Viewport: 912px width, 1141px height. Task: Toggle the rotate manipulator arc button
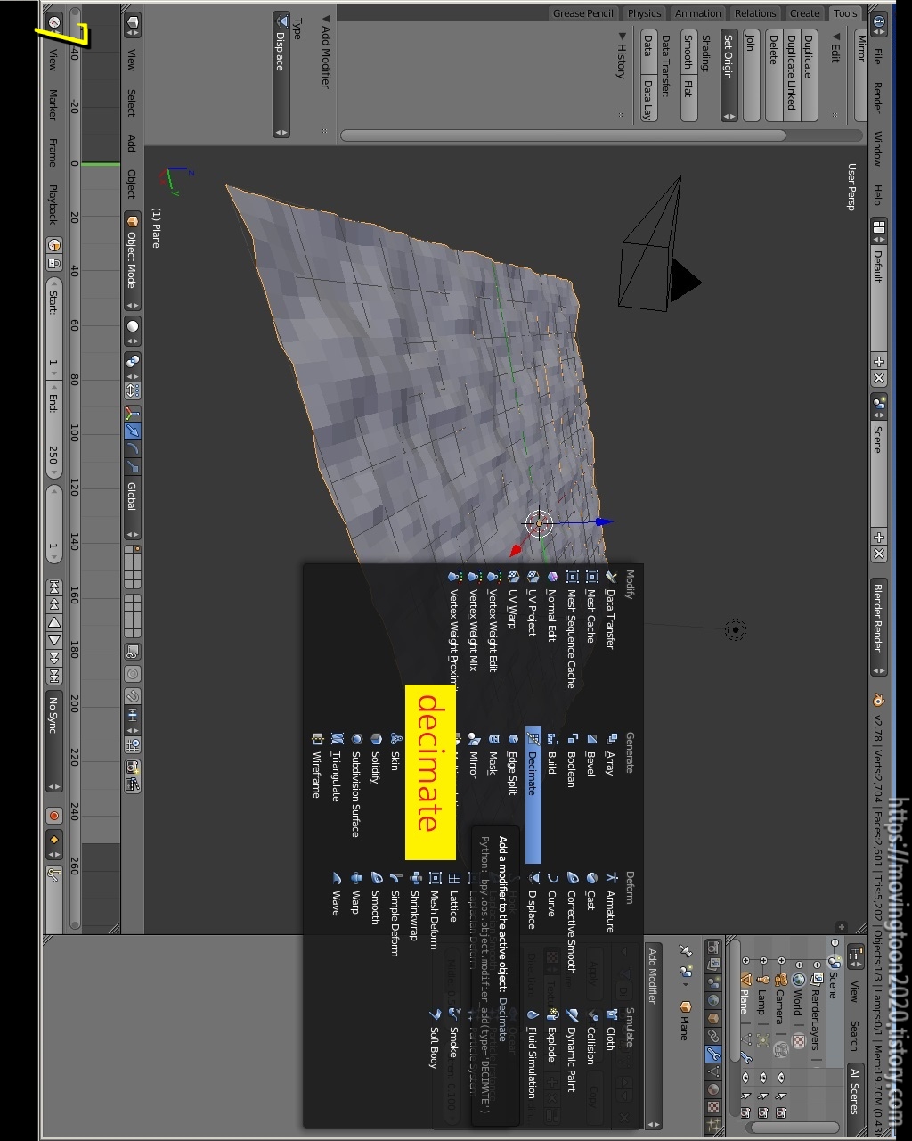[x=132, y=449]
